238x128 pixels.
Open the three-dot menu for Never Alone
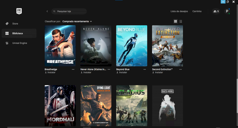pyautogui.click(x=109, y=69)
